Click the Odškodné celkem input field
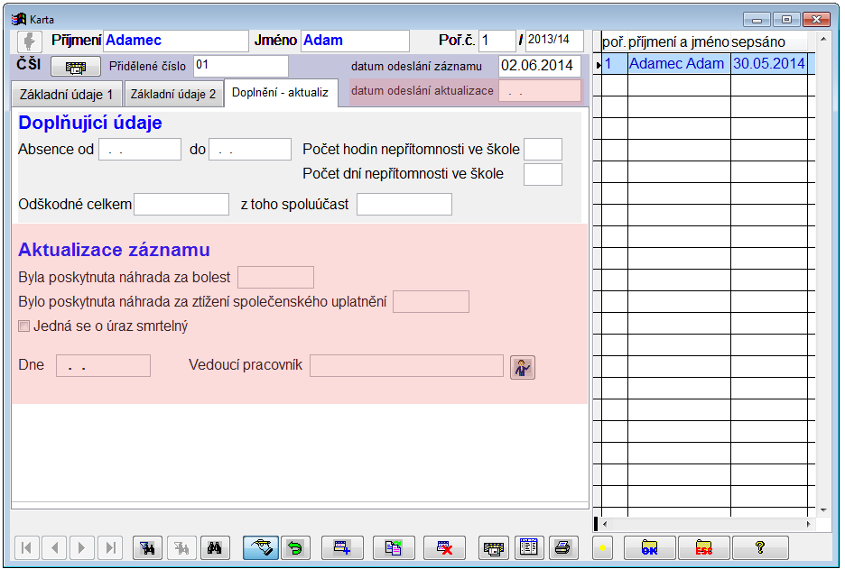 (181, 205)
